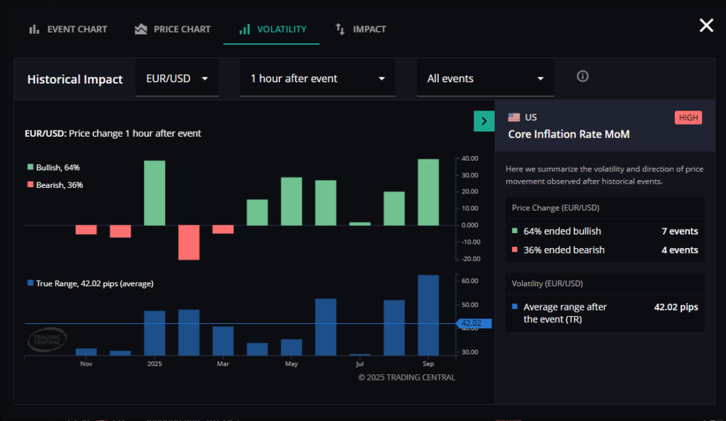726x421 pixels.
Task: Click the info circle icon
Action: 583,77
